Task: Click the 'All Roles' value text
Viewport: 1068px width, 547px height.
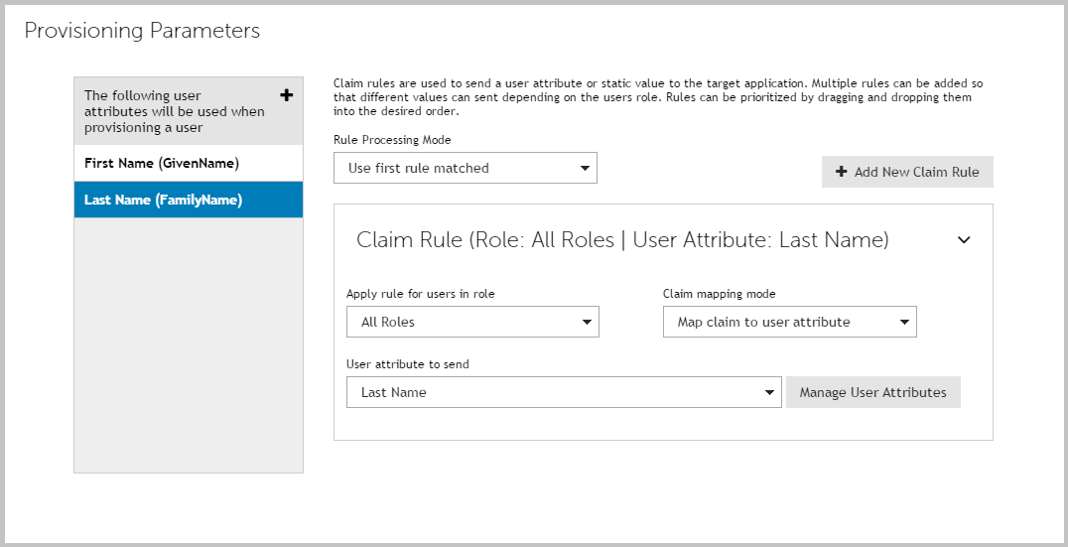Action: (388, 322)
